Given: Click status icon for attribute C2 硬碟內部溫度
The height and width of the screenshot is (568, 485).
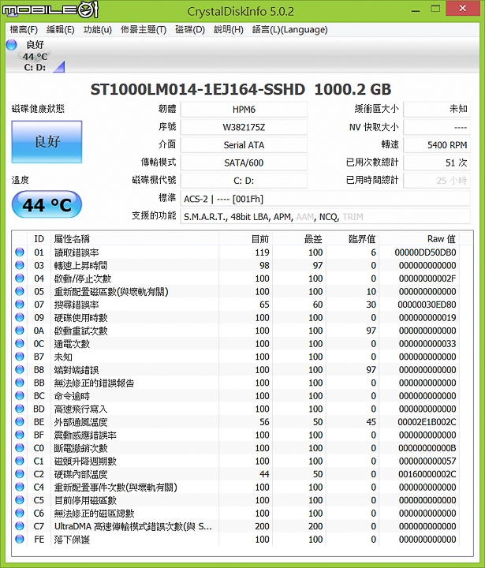Looking at the screenshot, I should (20, 474).
